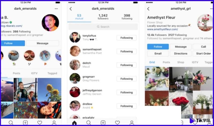
Task: Toggle Following for tonyloftus
Action: 127,38
